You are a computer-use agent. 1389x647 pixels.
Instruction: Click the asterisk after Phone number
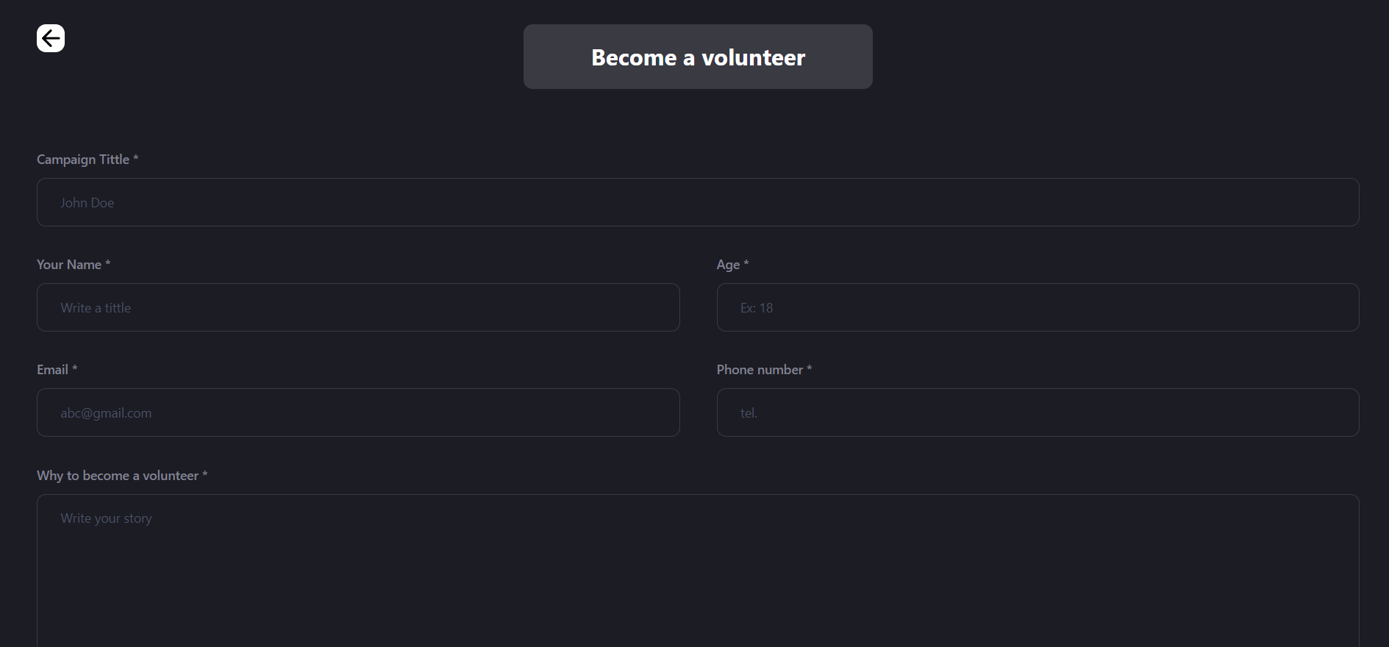pyautogui.click(x=810, y=368)
